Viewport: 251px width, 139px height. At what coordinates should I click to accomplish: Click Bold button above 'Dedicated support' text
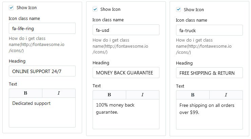tap(25, 93)
